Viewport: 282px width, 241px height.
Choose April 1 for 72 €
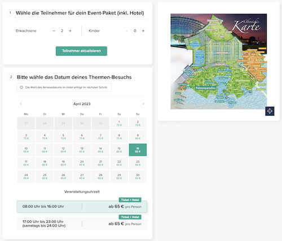(x=119, y=124)
